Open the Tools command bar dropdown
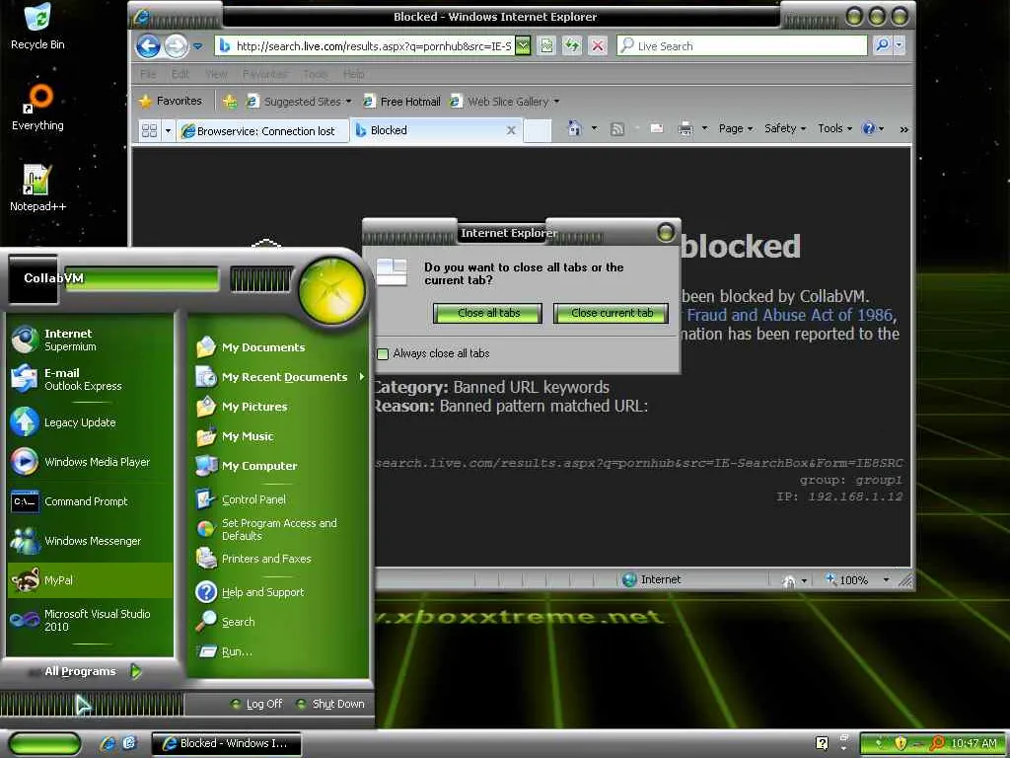The width and height of the screenshot is (1010, 758). [834, 128]
